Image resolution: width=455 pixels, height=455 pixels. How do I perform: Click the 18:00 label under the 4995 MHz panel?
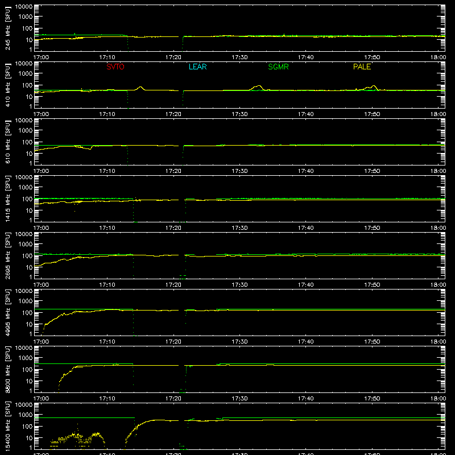click(x=438, y=342)
